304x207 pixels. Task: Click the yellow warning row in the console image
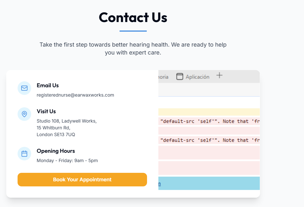coord(209,112)
